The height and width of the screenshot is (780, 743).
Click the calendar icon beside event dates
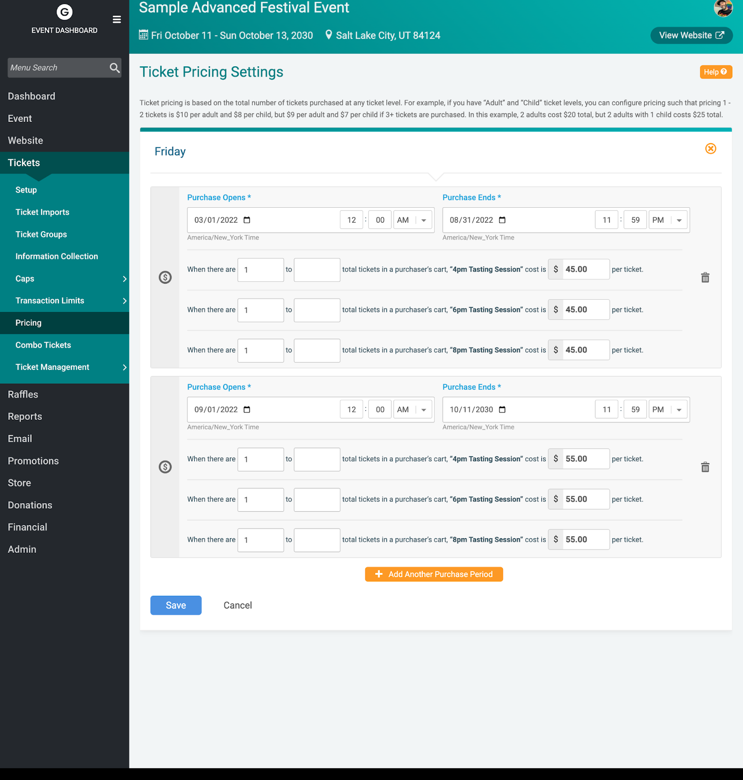[x=143, y=35]
